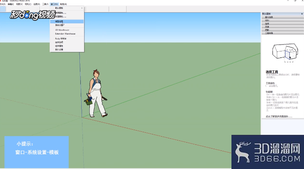Select 模型信息 in the window menu
The width and height of the screenshot is (304, 169).
point(67,21)
